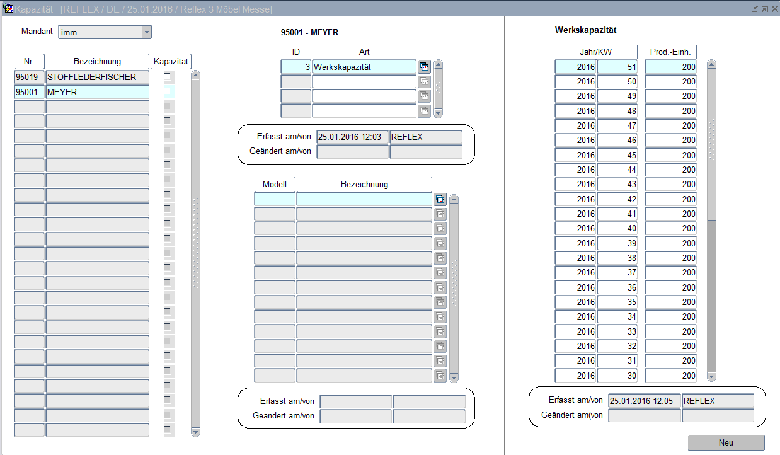
Task: Minimize the Kapazität window
Action: point(755,9)
